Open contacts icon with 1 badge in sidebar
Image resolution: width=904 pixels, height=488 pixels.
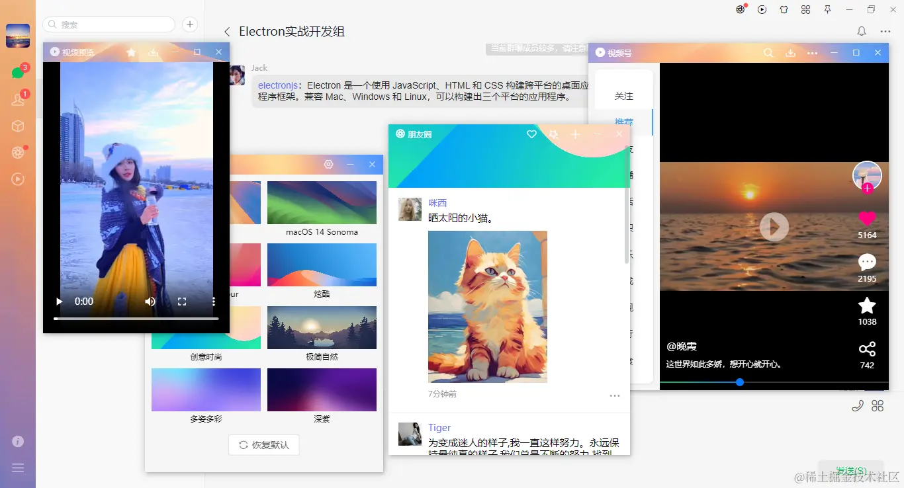point(18,99)
